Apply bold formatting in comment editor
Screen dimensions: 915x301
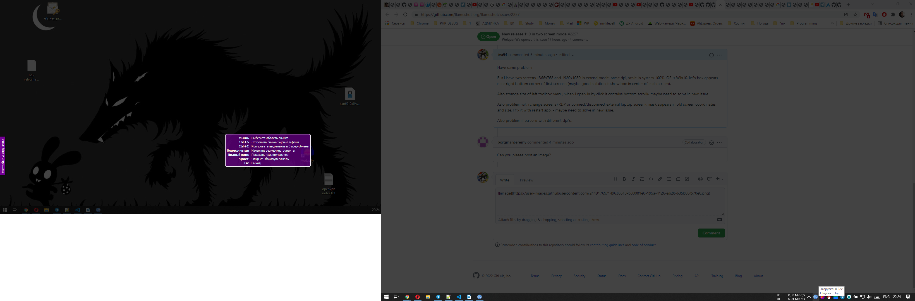tap(624, 179)
